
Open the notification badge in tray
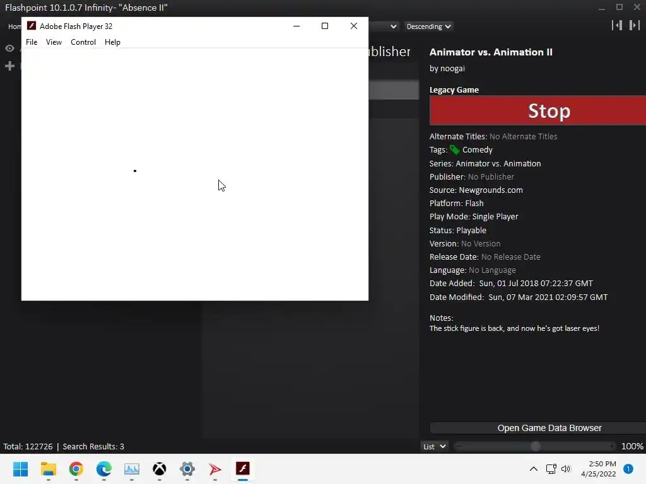[628, 469]
